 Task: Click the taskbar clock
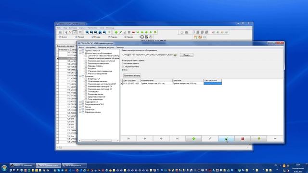pyautogui.click(x=298, y=168)
